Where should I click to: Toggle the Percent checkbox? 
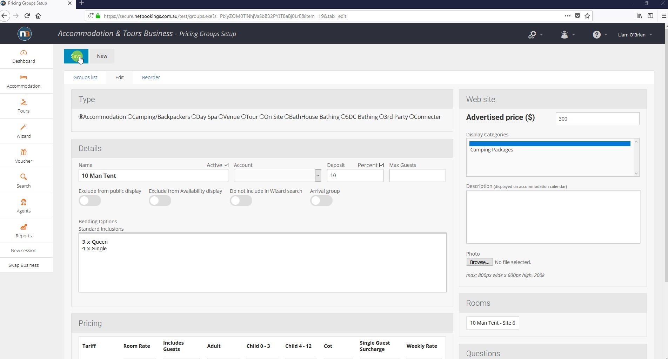click(381, 165)
